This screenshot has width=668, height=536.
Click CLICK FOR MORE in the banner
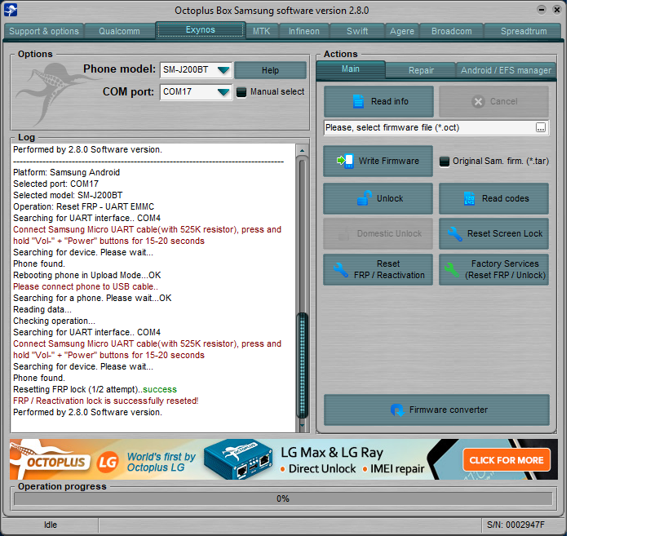[x=507, y=460]
